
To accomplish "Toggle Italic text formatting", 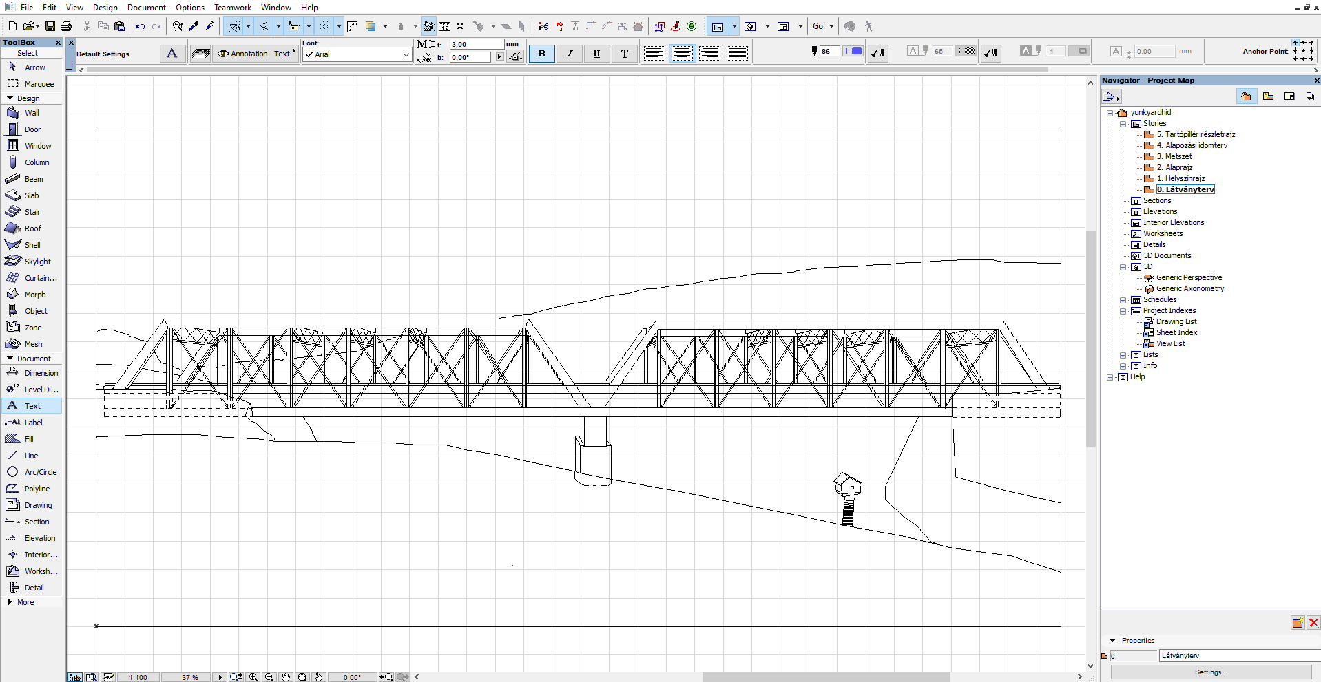I will pos(570,53).
